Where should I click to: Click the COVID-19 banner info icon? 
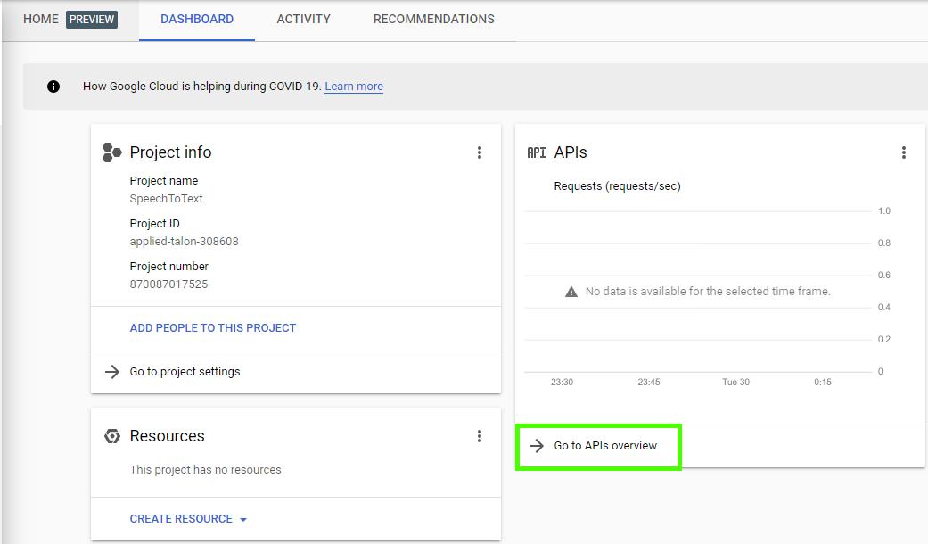(53, 86)
